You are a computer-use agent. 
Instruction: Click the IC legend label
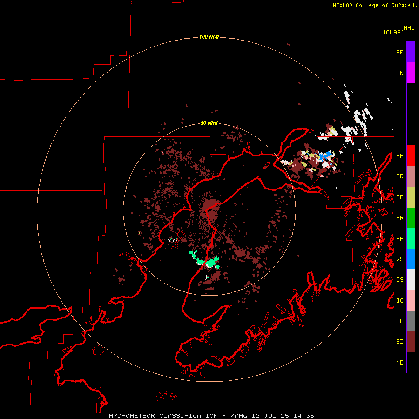399,301
